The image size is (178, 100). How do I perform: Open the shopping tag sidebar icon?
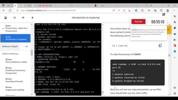point(175,28)
